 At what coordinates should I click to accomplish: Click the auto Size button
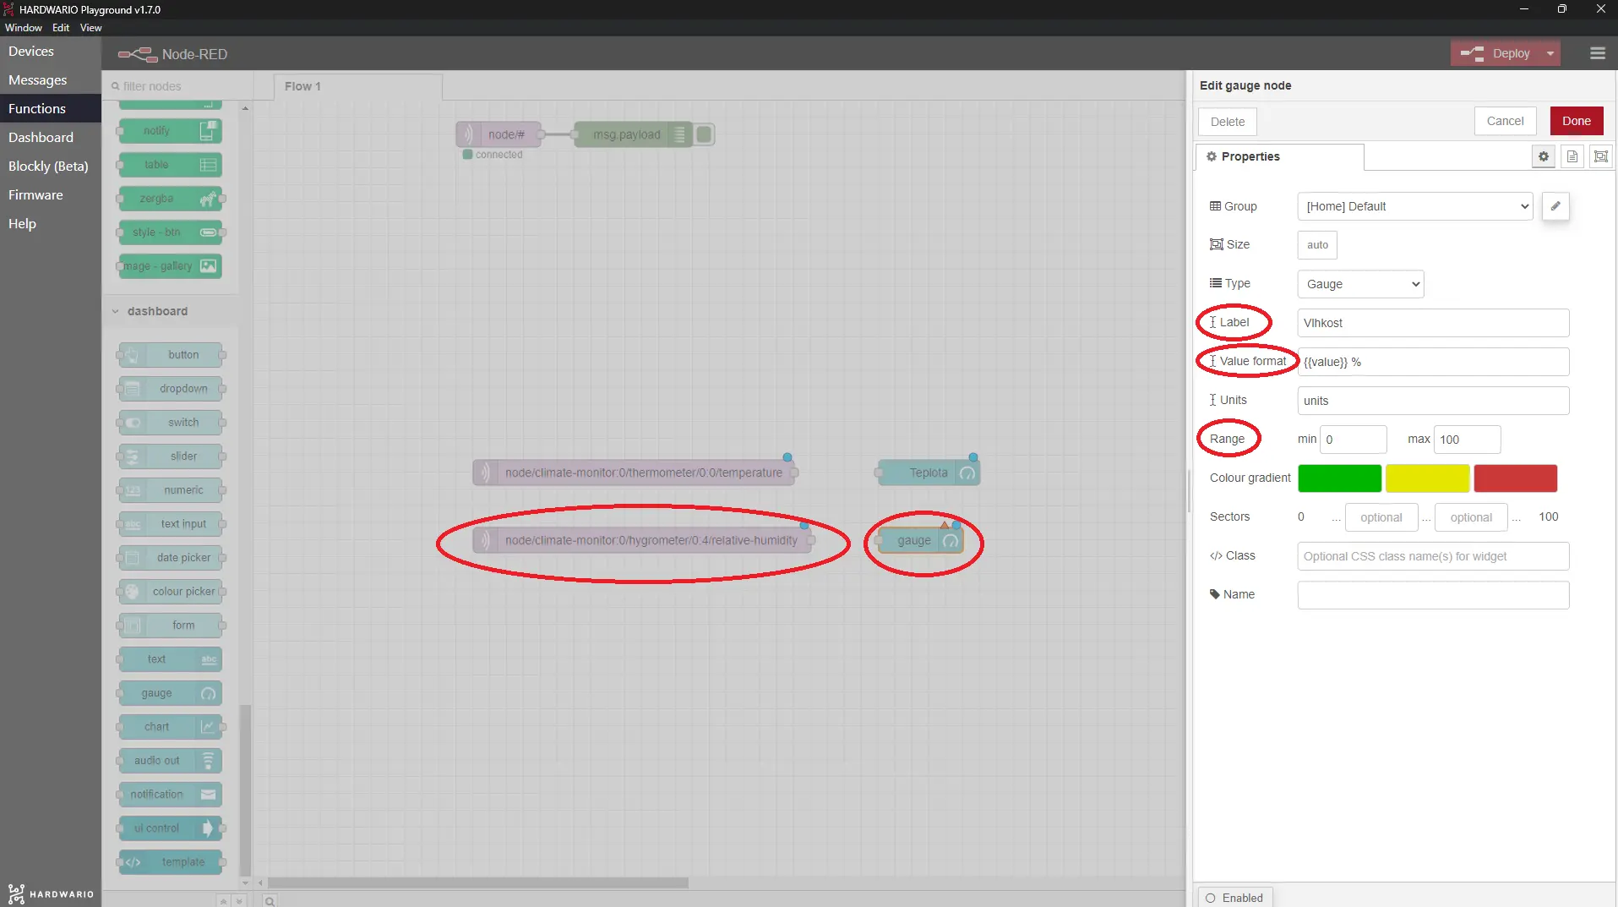[x=1317, y=245]
